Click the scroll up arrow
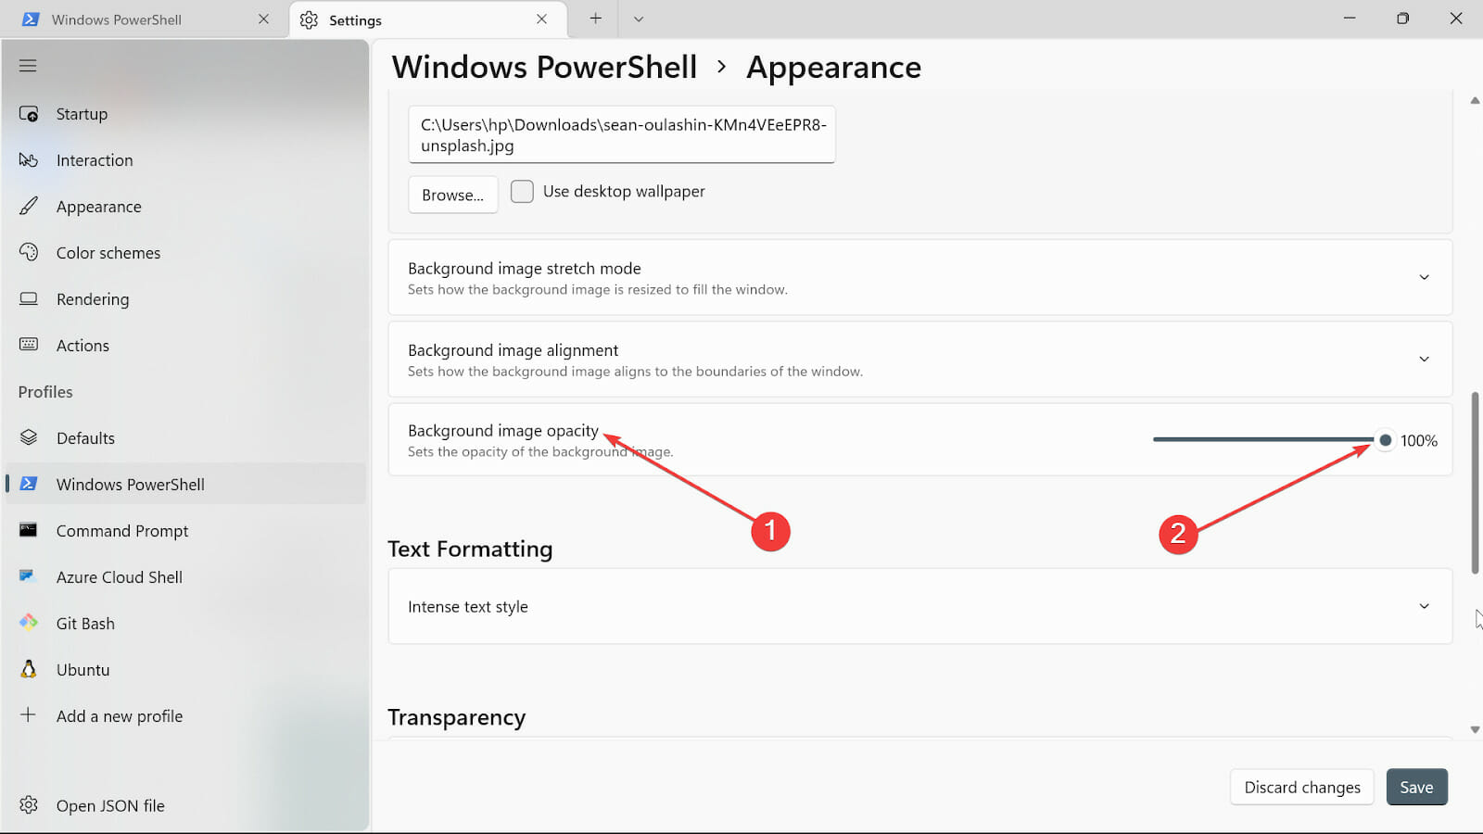 (1475, 100)
